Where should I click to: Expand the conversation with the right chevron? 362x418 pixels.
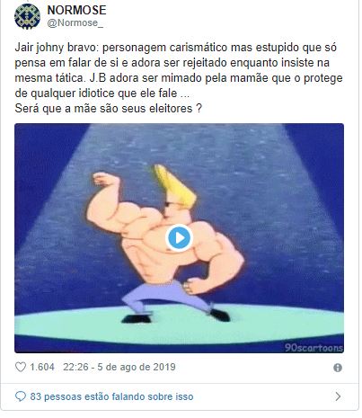[338, 396]
